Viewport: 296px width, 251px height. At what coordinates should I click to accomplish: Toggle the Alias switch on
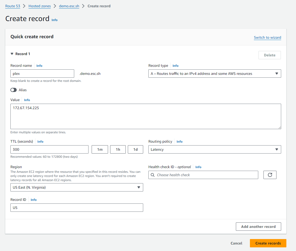tap(14, 90)
